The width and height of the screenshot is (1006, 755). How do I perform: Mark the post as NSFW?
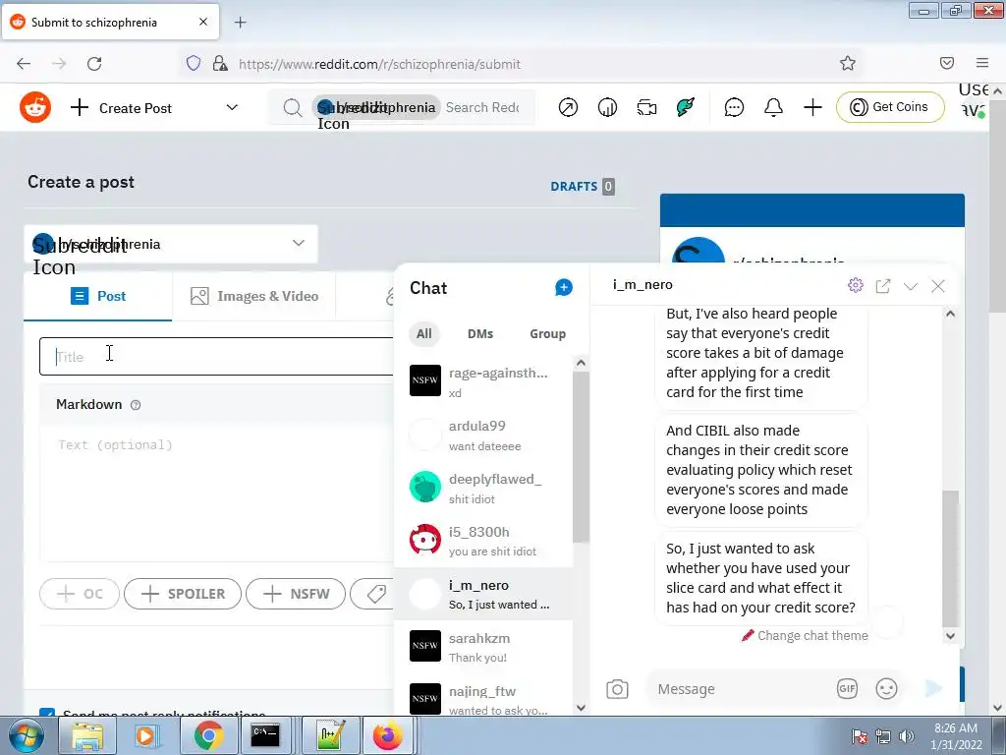[296, 594]
